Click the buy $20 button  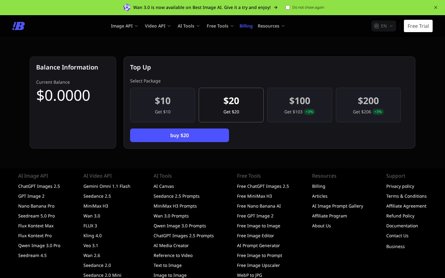pos(180,135)
